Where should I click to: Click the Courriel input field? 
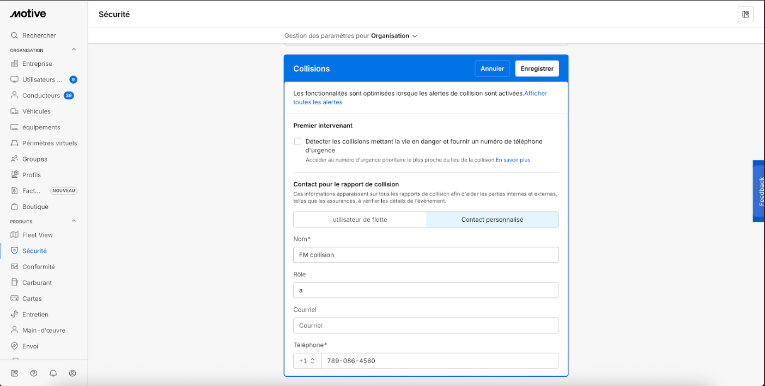pyautogui.click(x=426, y=326)
